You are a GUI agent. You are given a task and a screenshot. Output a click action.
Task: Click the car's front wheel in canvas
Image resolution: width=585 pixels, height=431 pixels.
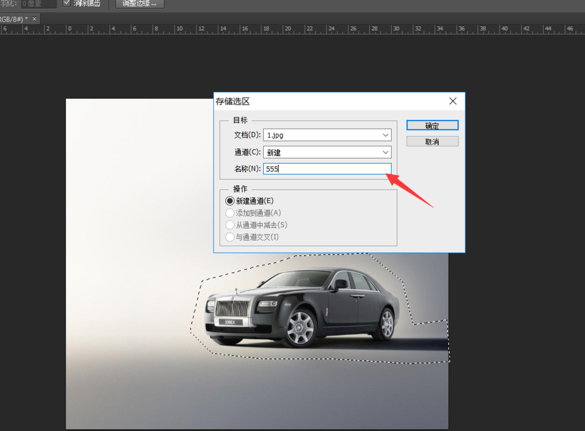(299, 328)
